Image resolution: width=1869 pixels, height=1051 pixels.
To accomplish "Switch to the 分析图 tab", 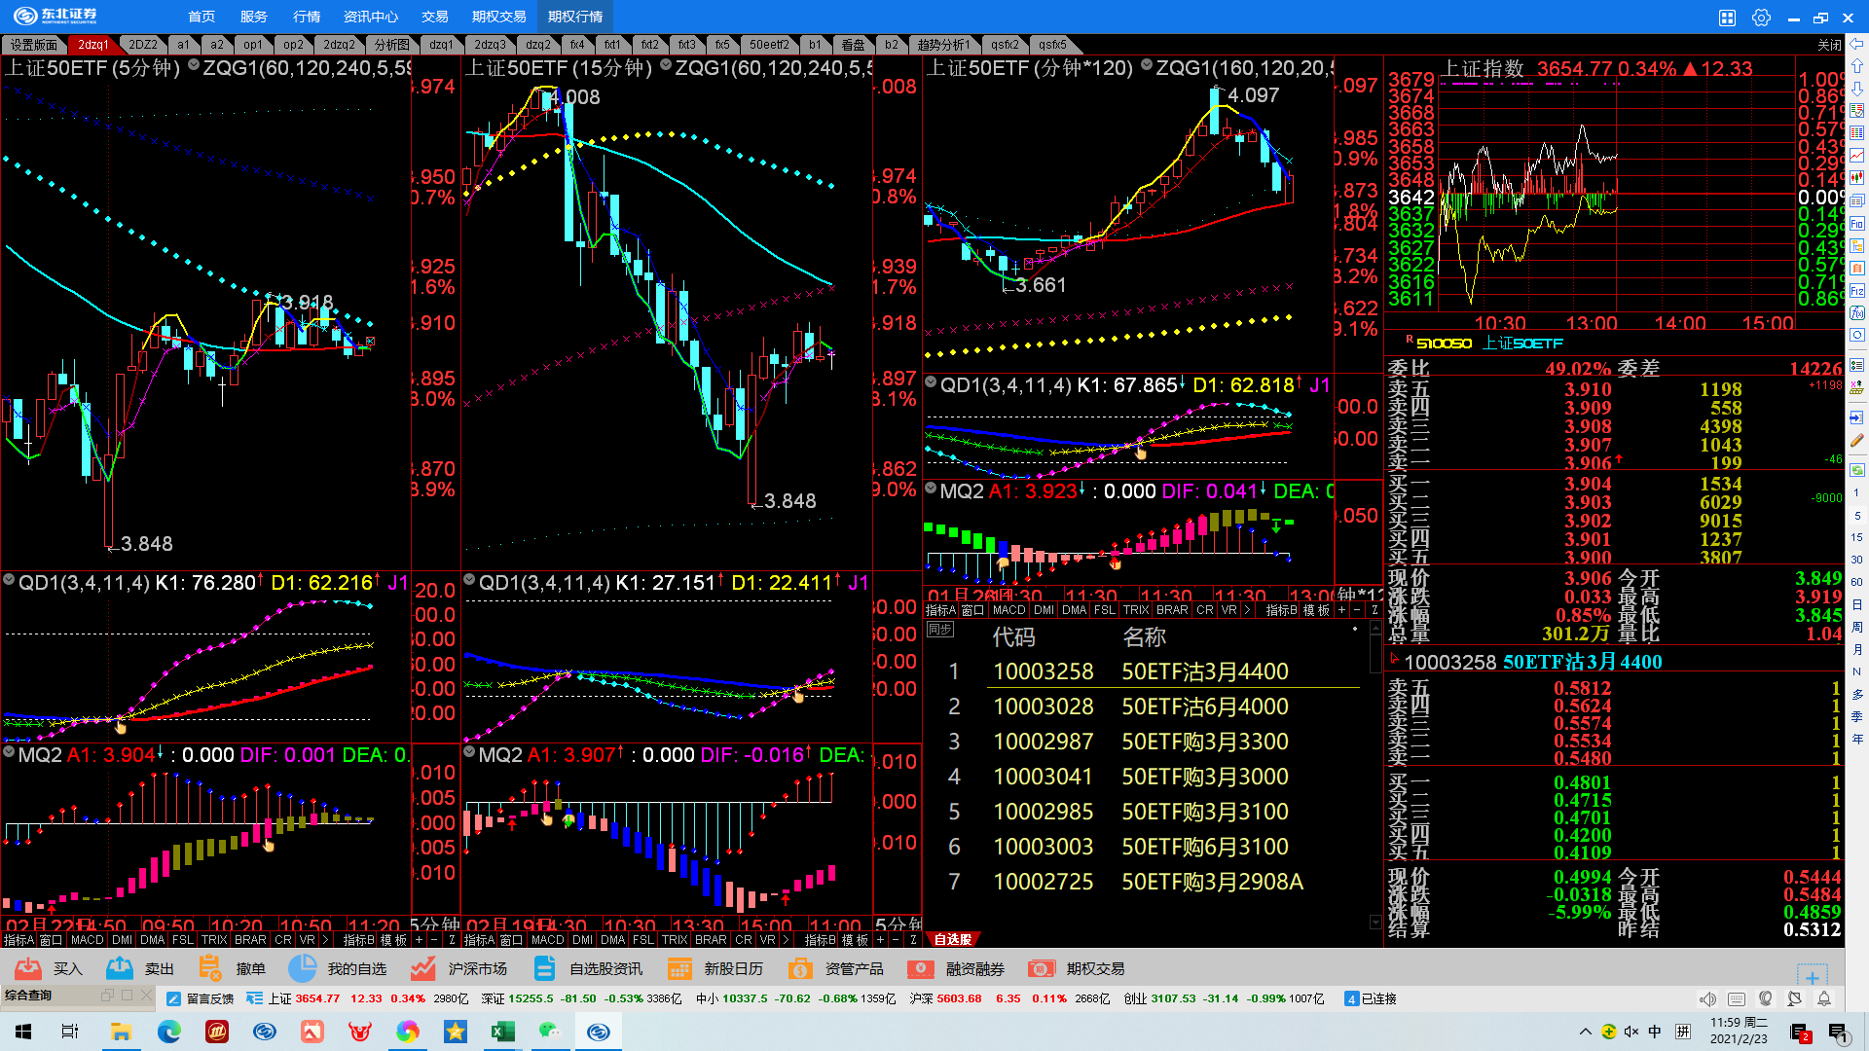I will click(392, 45).
